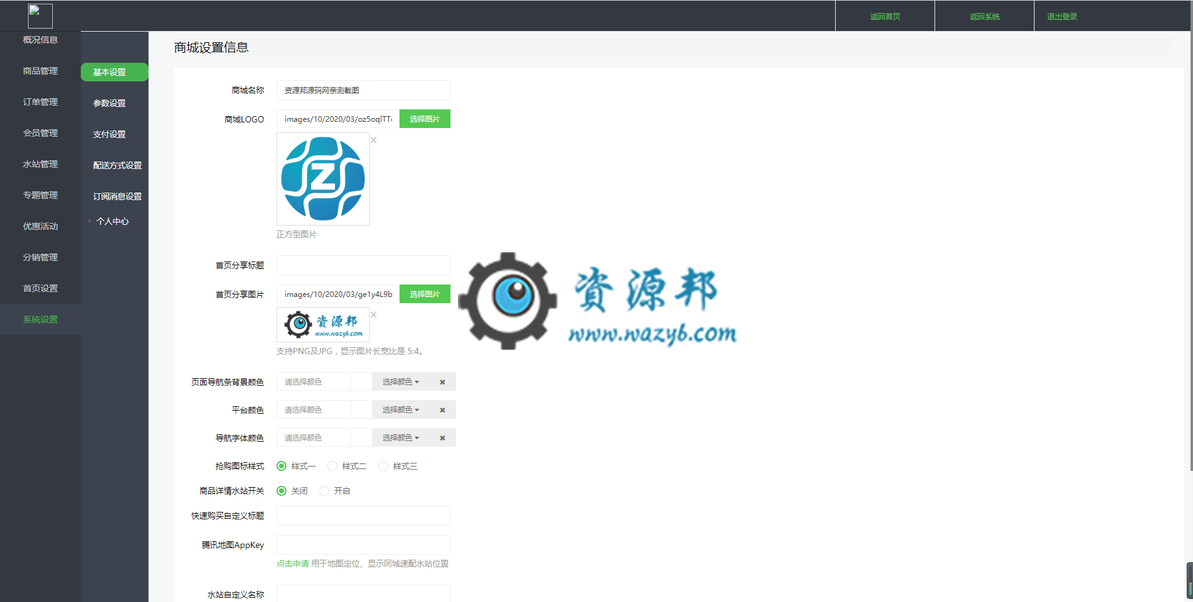Click the 商城名称 input field
Image resolution: width=1193 pixels, height=602 pixels.
coord(363,90)
